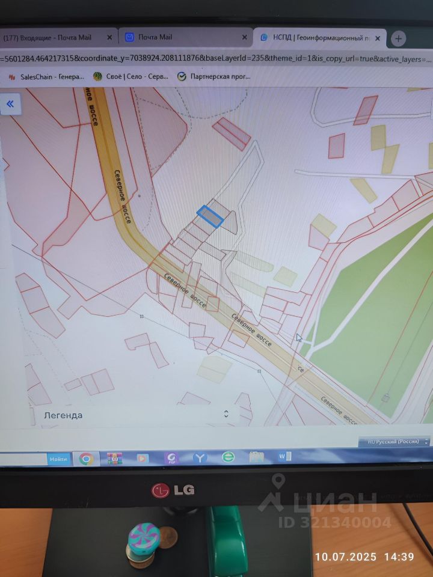Open Партнерская программа bookmark
Viewport: 433px width, 577px height.
click(214, 76)
